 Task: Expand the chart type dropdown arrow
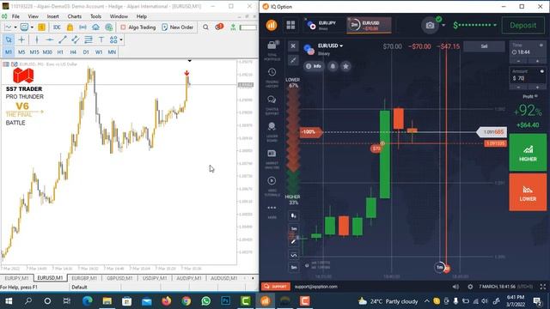[x=15, y=27]
